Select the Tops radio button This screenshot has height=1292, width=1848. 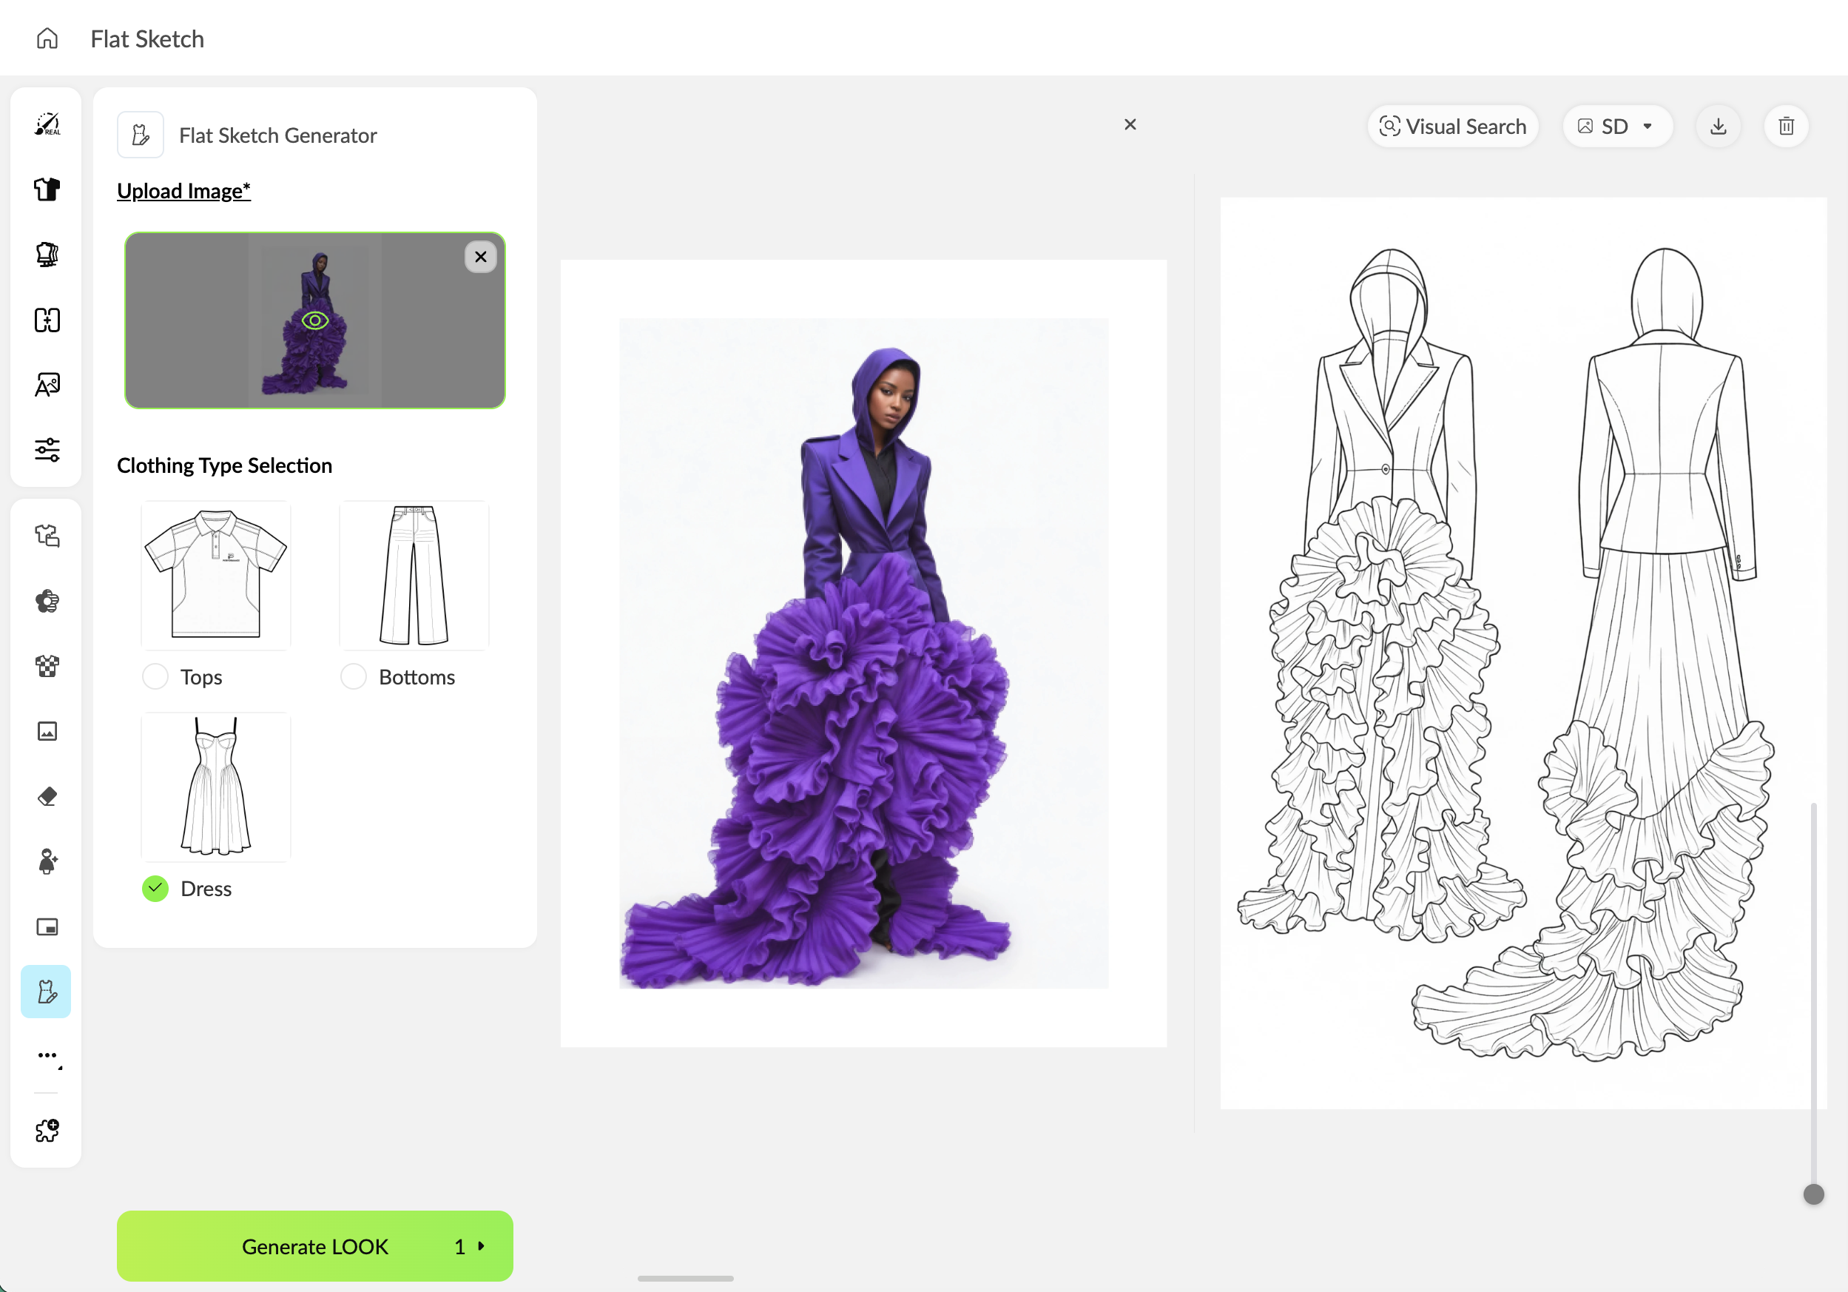(155, 676)
